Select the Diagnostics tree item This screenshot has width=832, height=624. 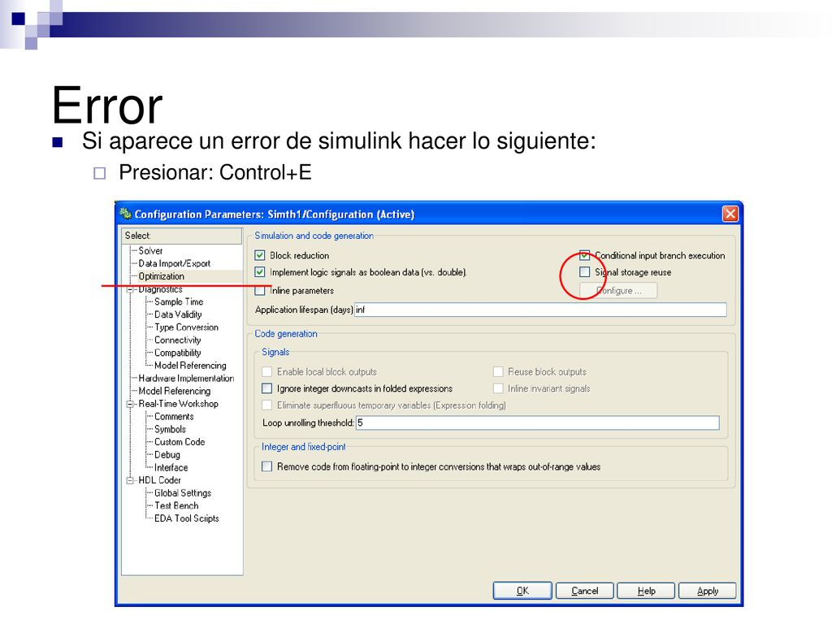[x=160, y=290]
